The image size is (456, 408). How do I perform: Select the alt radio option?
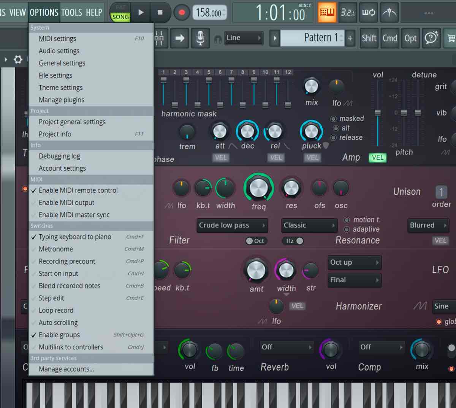pyautogui.click(x=336, y=128)
